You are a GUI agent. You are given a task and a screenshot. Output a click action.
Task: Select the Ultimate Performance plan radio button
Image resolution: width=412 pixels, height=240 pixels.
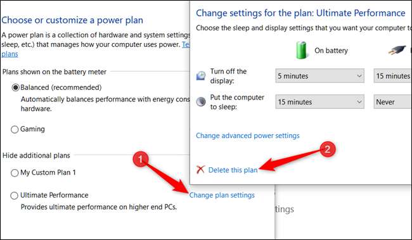tap(14, 196)
